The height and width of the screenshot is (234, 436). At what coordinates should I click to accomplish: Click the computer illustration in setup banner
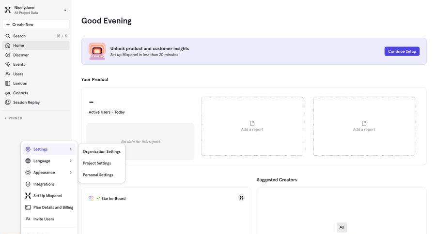pyautogui.click(x=97, y=51)
